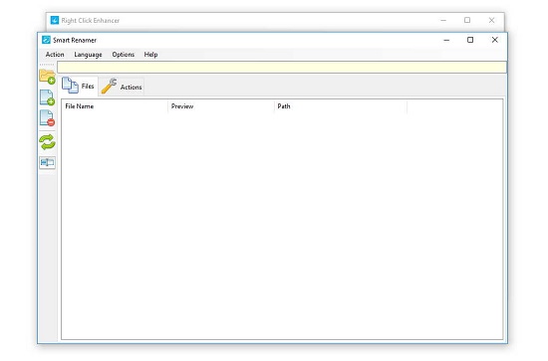The height and width of the screenshot is (361, 548).
Task: Open the Language menu
Action: (88, 55)
